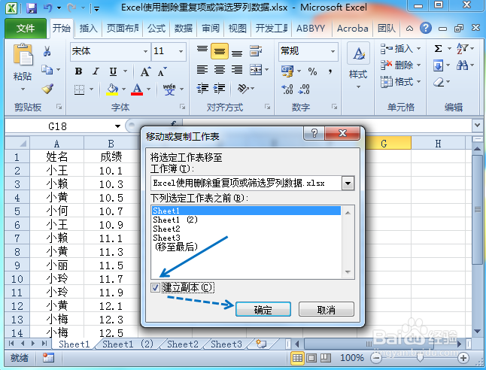Align text left

(x=202, y=70)
